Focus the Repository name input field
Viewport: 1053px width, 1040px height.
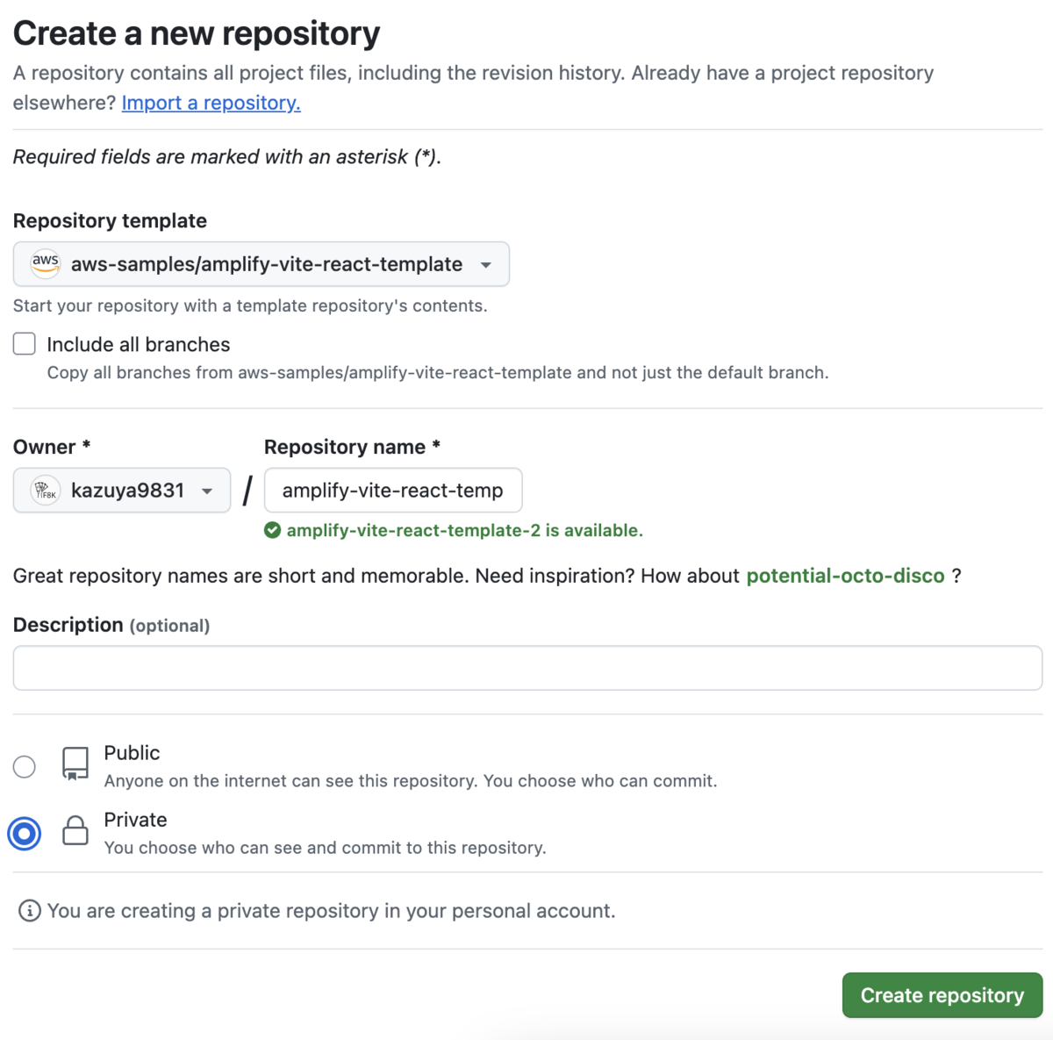(x=393, y=490)
